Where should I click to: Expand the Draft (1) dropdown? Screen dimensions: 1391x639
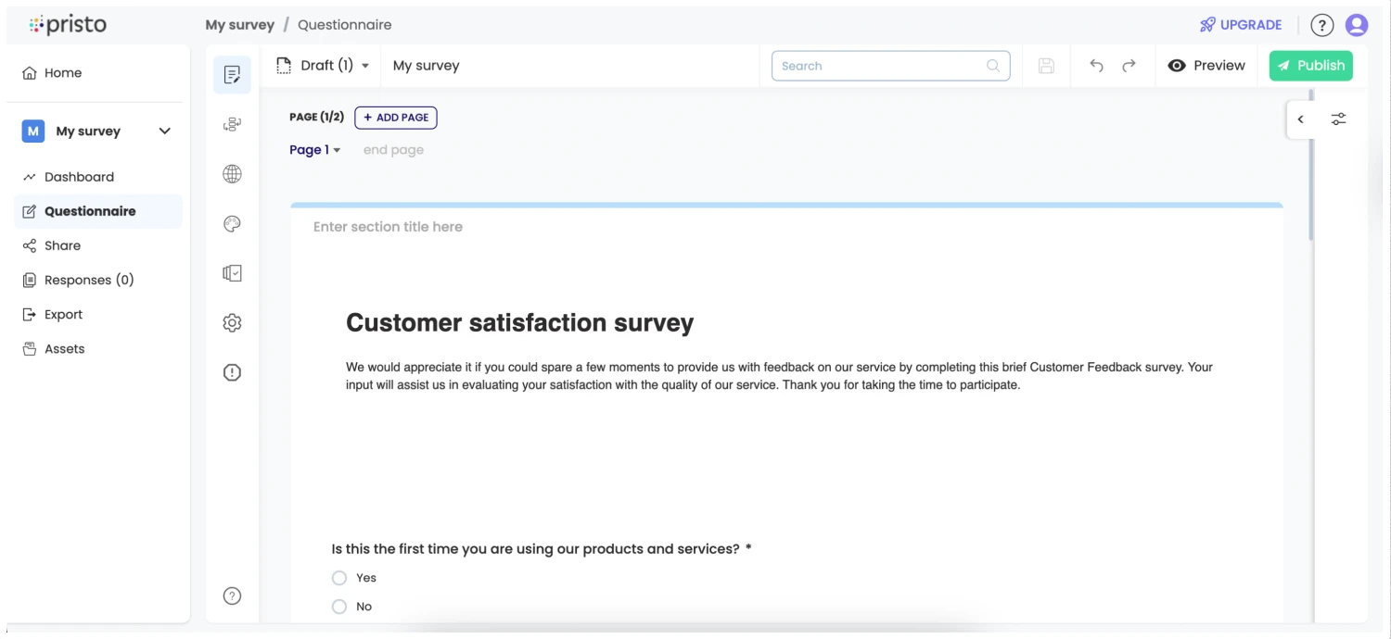point(324,66)
